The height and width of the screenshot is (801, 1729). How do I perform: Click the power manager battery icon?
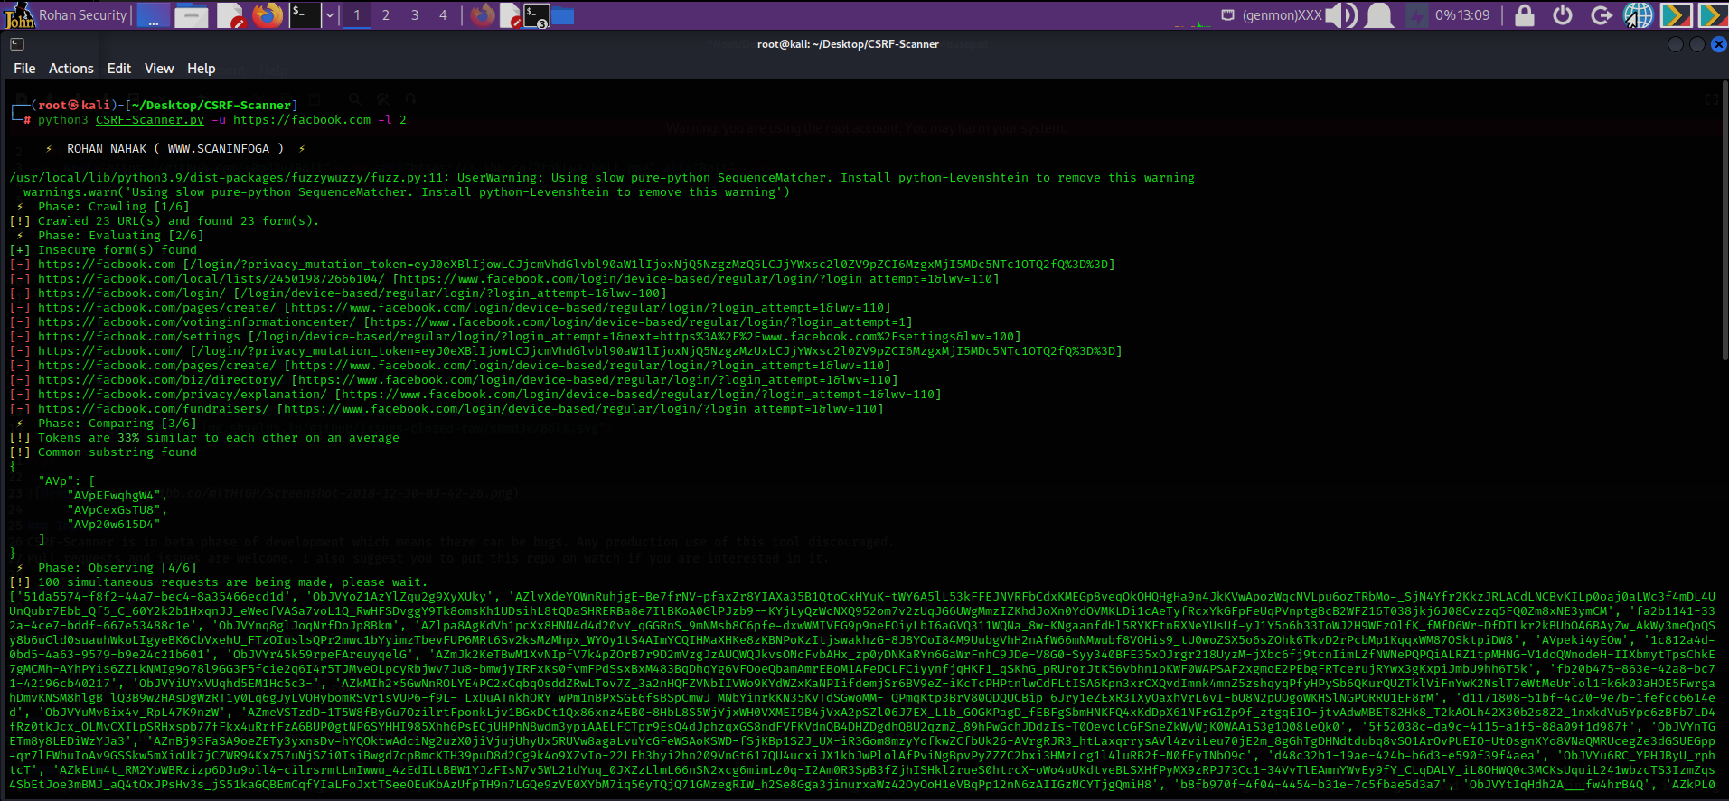pos(1418,15)
